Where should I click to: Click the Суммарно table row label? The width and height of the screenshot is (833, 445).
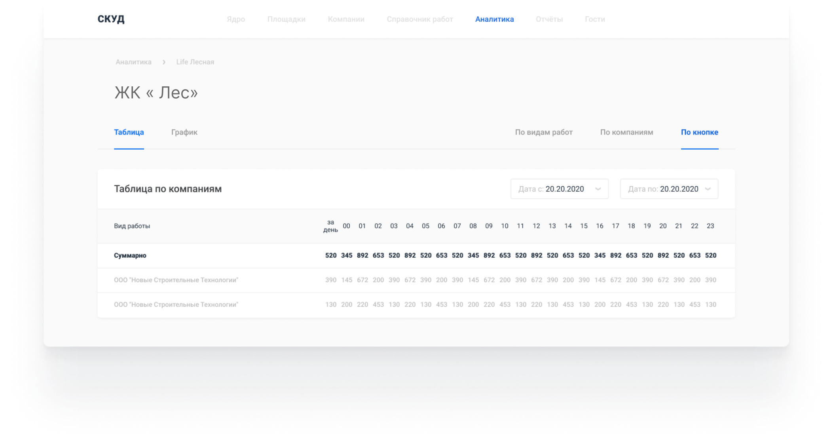(x=130, y=256)
